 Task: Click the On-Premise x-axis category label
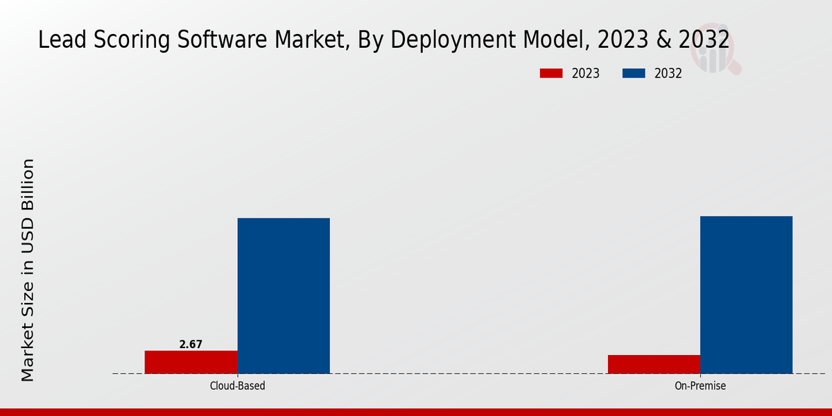coord(700,386)
